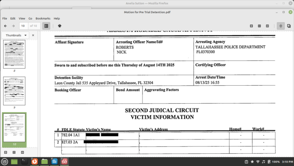Click the 'Certifying Officer' label

211,65
